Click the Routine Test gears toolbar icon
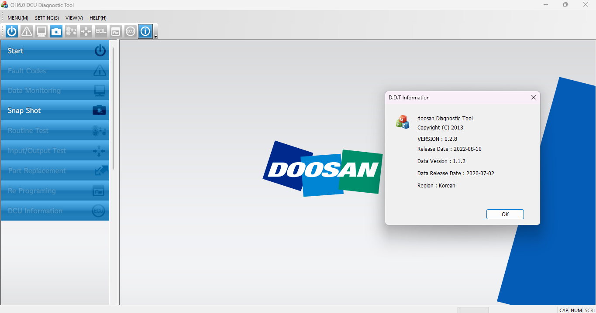Viewport: 596px width, 313px height. click(x=71, y=31)
